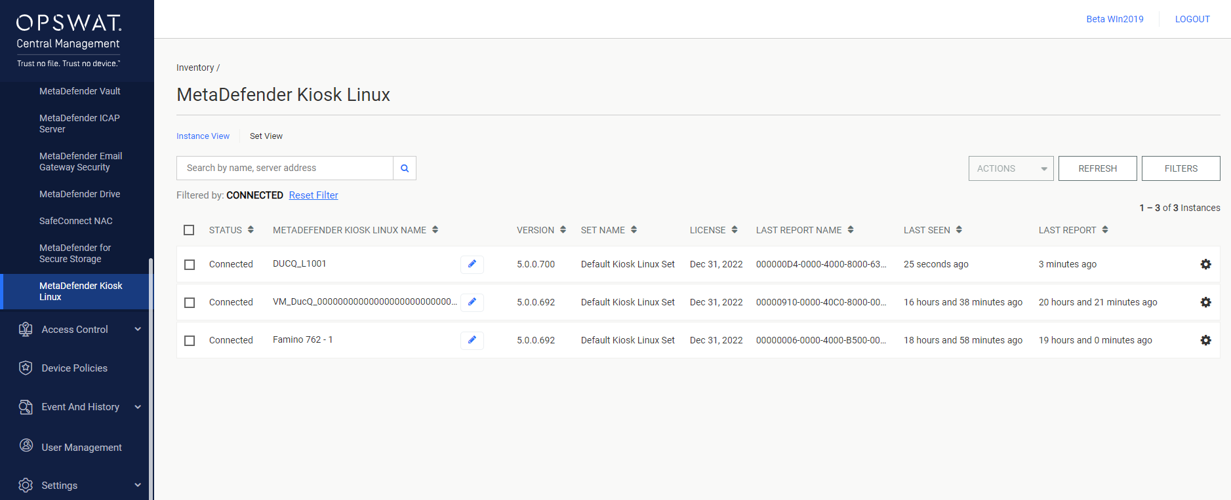Click LOGOUT link
1231x500 pixels.
point(1192,19)
